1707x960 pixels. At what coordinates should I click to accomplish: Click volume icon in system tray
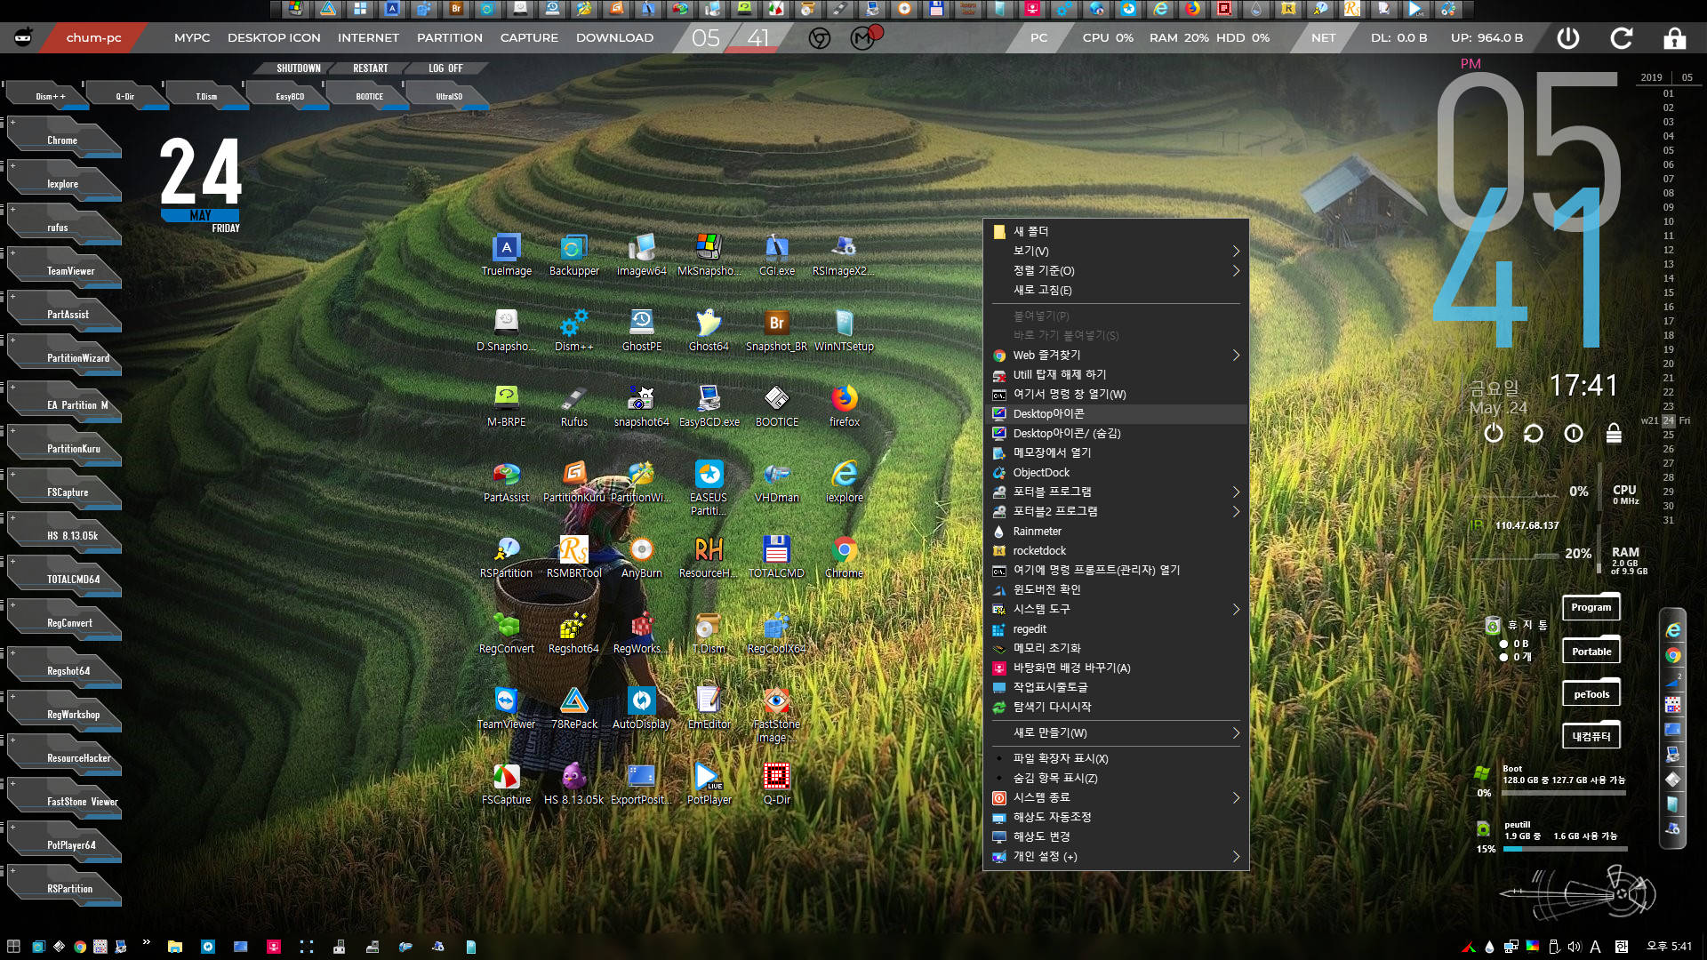(x=1575, y=947)
